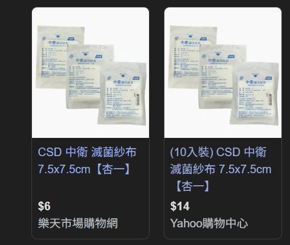Visit the Yahoo購物中心 store listing
290x245 pixels.
click(x=209, y=223)
